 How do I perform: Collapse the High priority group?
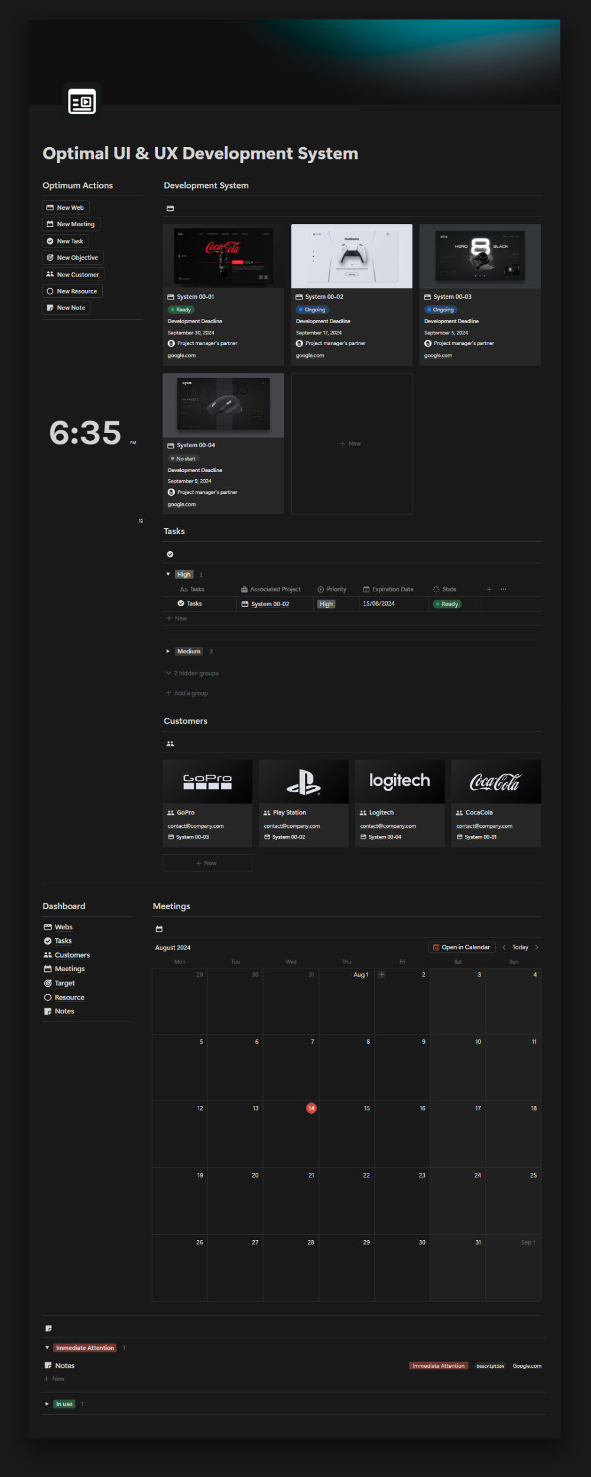(x=168, y=574)
